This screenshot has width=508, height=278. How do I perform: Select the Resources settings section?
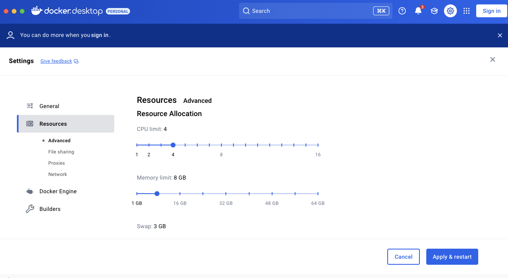pyautogui.click(x=53, y=124)
